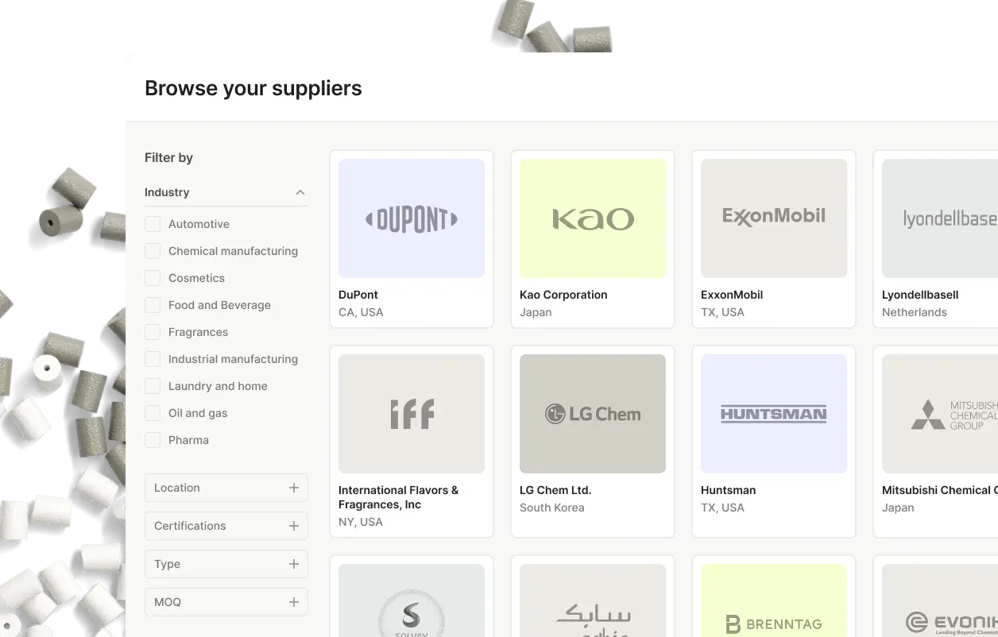Expand the Location filter
The image size is (998, 637).
[293, 488]
